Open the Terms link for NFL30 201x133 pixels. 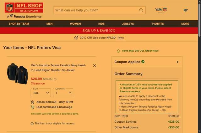pos(121,38)
